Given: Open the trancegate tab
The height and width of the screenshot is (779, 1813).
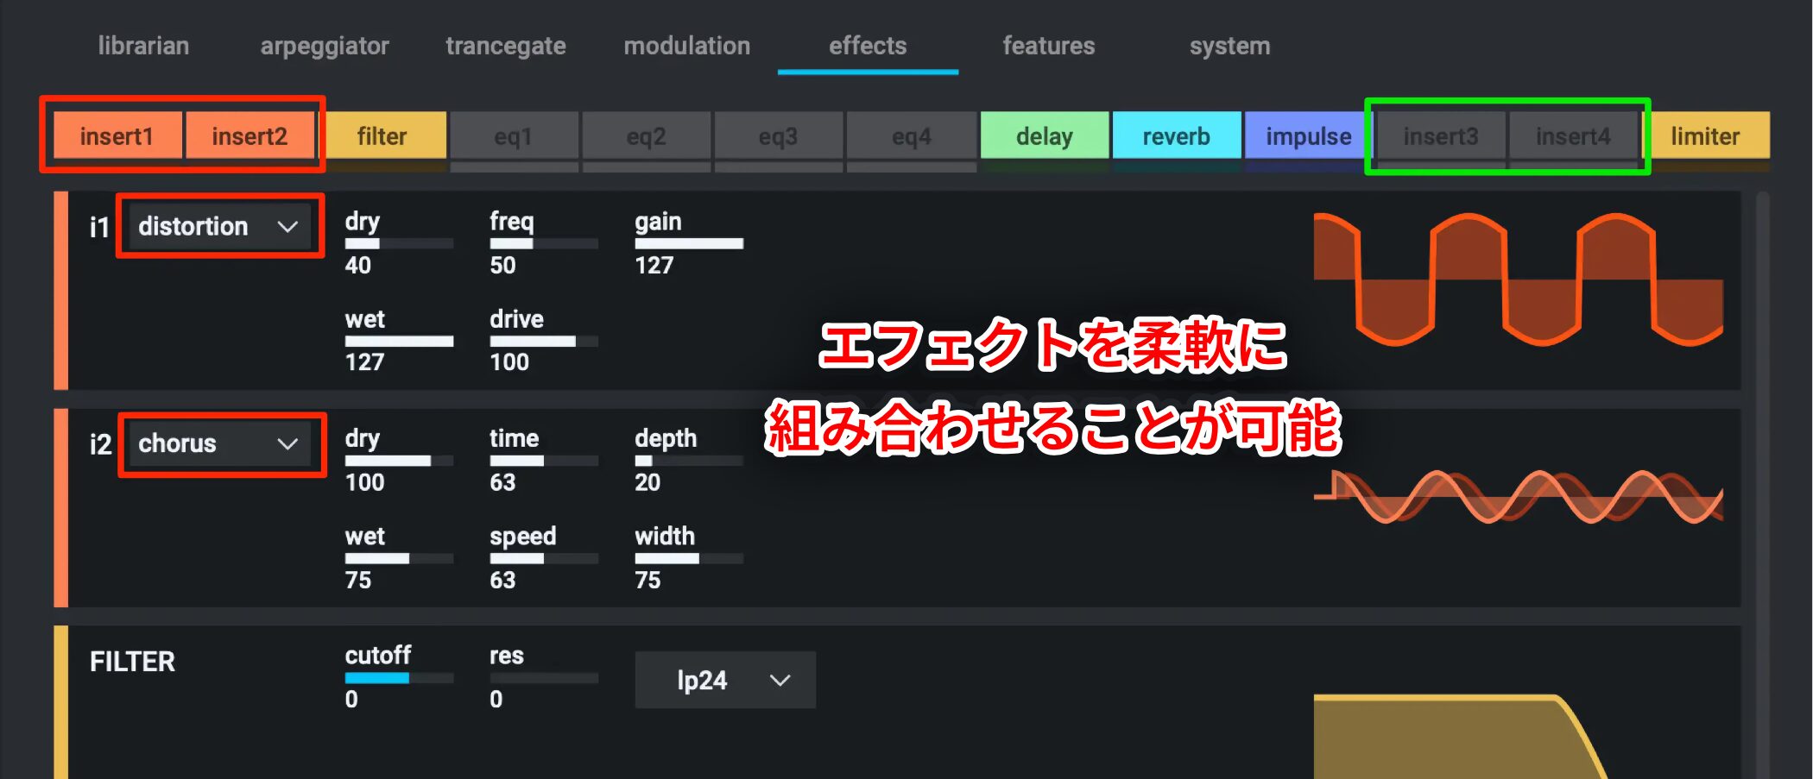Looking at the screenshot, I should (506, 46).
